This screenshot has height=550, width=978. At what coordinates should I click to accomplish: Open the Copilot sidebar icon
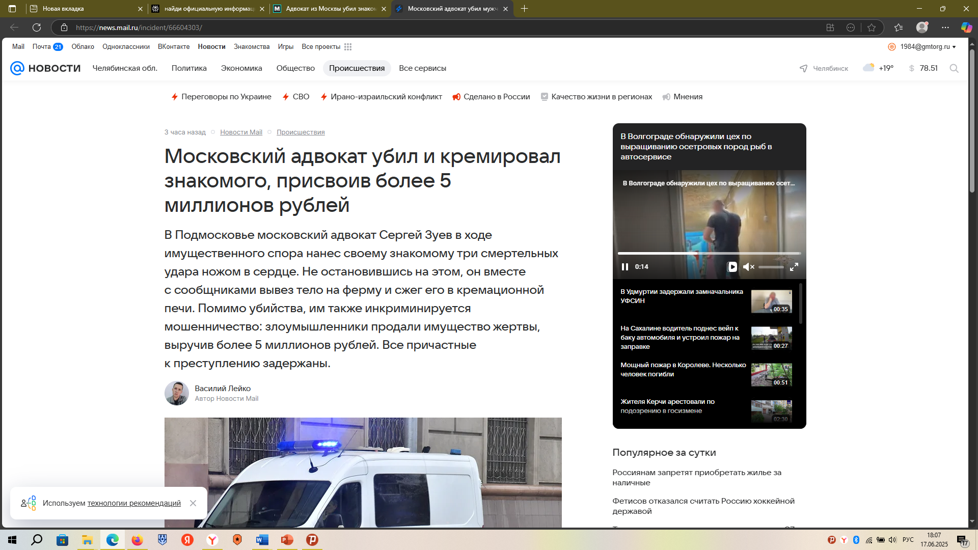[x=966, y=28]
